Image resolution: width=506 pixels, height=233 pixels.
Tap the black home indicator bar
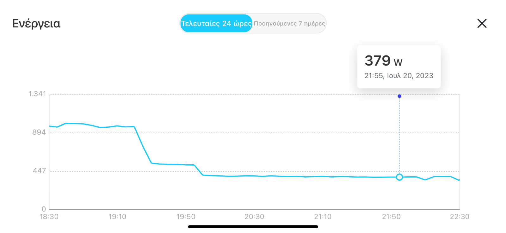(253, 227)
